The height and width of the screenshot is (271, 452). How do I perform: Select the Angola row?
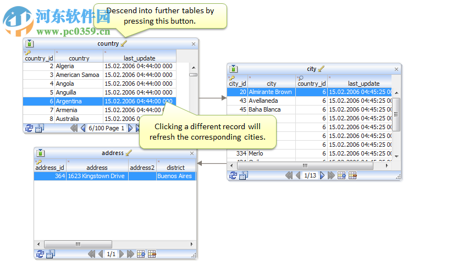100,84
